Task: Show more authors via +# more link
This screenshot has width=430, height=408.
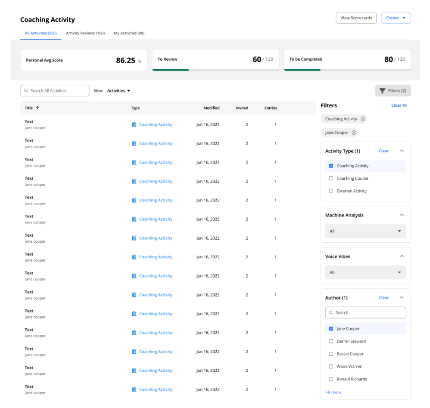Action: pyautogui.click(x=333, y=392)
